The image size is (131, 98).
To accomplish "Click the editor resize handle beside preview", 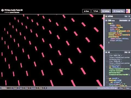I will (x=104, y=50).
